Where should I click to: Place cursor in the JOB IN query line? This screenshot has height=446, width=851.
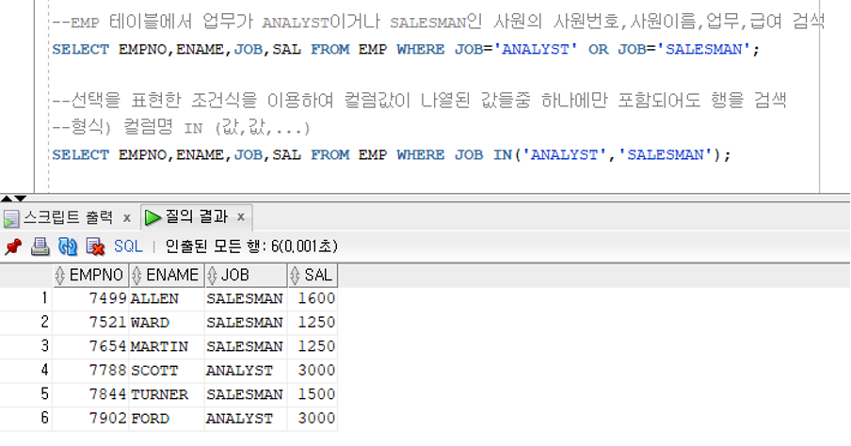point(392,155)
